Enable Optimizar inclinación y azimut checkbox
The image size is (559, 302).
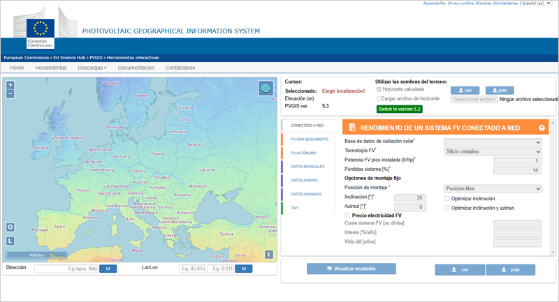[447, 208]
